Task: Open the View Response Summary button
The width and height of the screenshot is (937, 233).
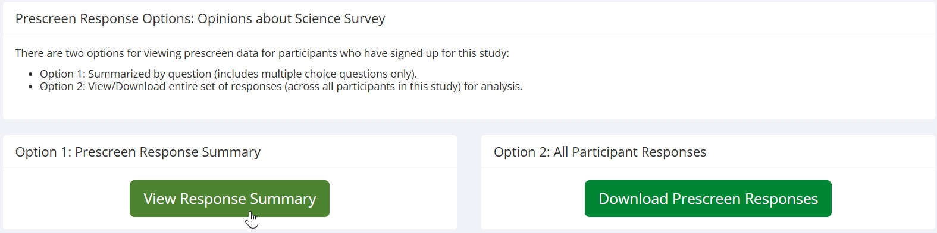Action: point(229,199)
